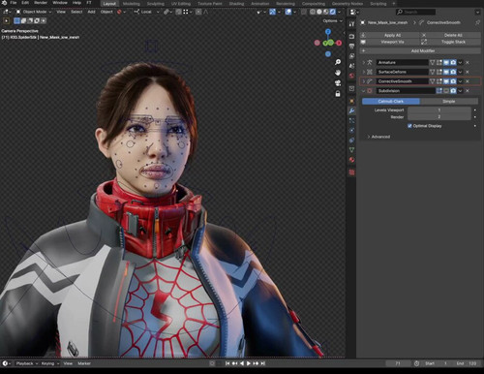Choose the rendered viewport shading sphere icon

pos(332,12)
